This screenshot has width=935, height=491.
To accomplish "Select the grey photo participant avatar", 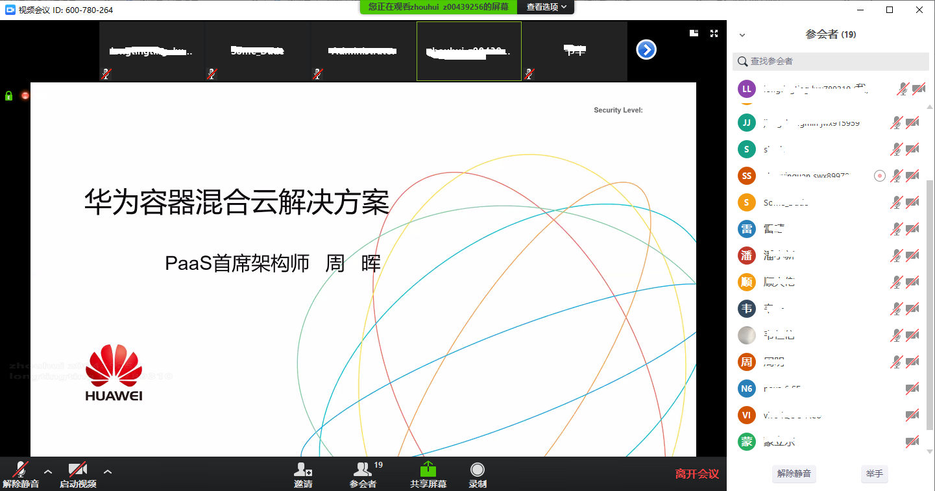I will point(747,335).
